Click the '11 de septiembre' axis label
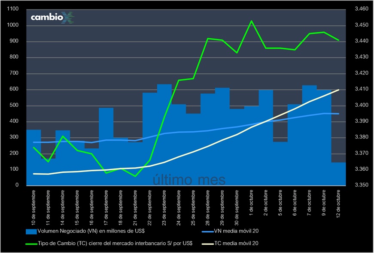This screenshot has width=374, height=253. [x=48, y=208]
